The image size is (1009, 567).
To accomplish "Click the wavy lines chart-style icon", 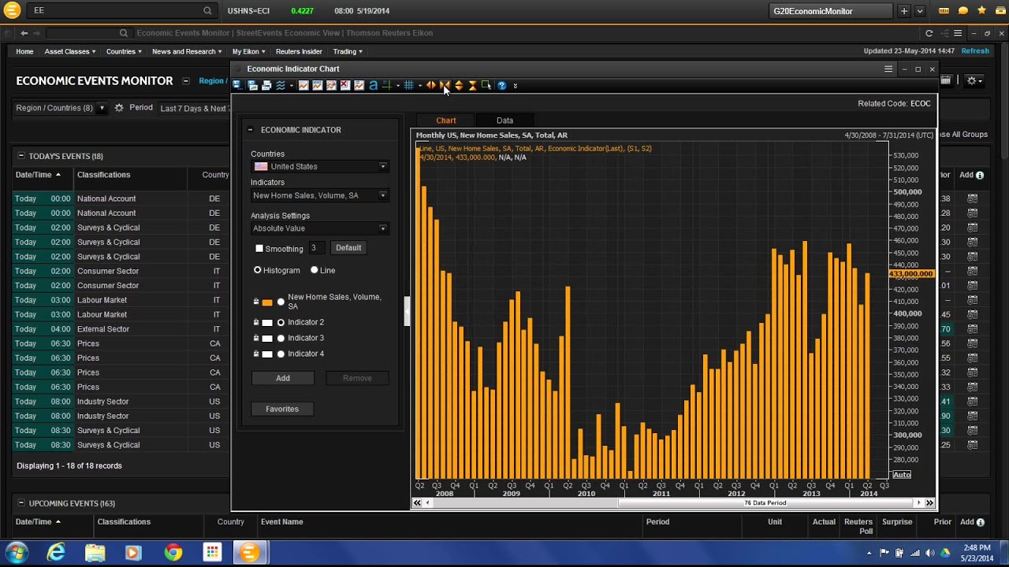I will 281,85.
